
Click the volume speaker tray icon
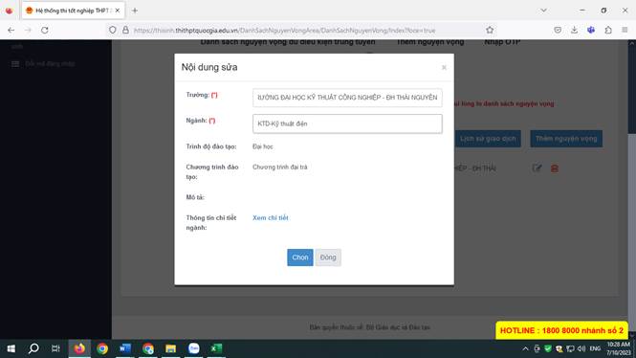[581, 348]
